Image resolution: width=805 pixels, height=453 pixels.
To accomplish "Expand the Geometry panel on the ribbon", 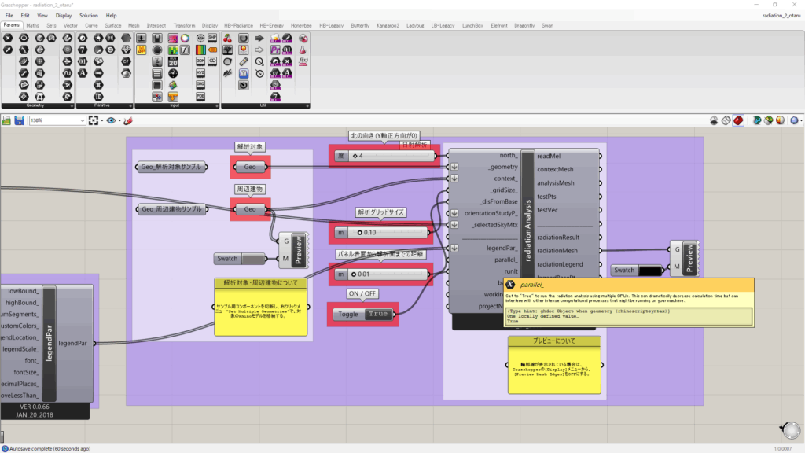I will point(72,105).
